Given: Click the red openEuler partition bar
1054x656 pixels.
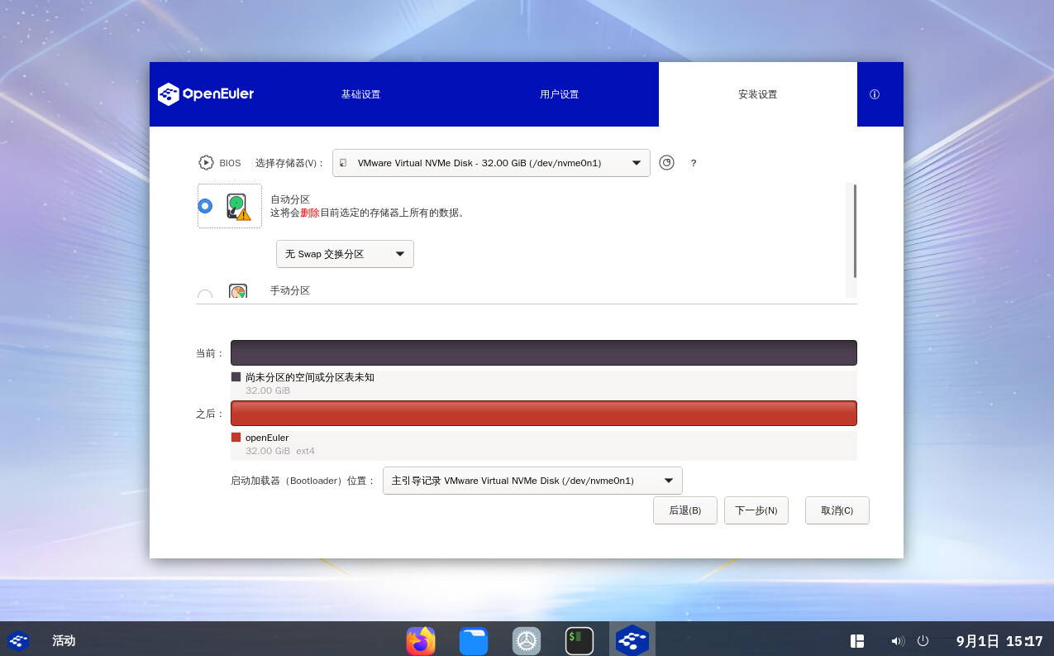Looking at the screenshot, I should pos(543,413).
